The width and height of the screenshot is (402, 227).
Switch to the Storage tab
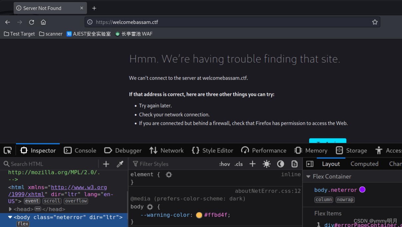(351, 150)
